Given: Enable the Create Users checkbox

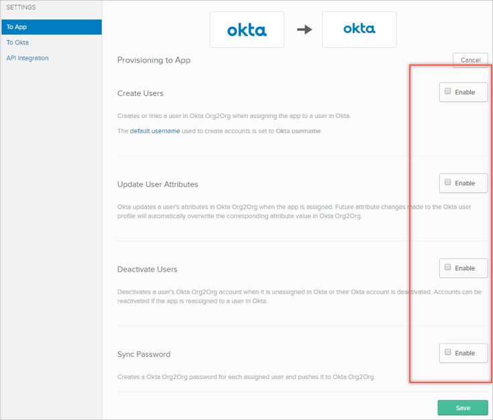Looking at the screenshot, I should click(448, 91).
